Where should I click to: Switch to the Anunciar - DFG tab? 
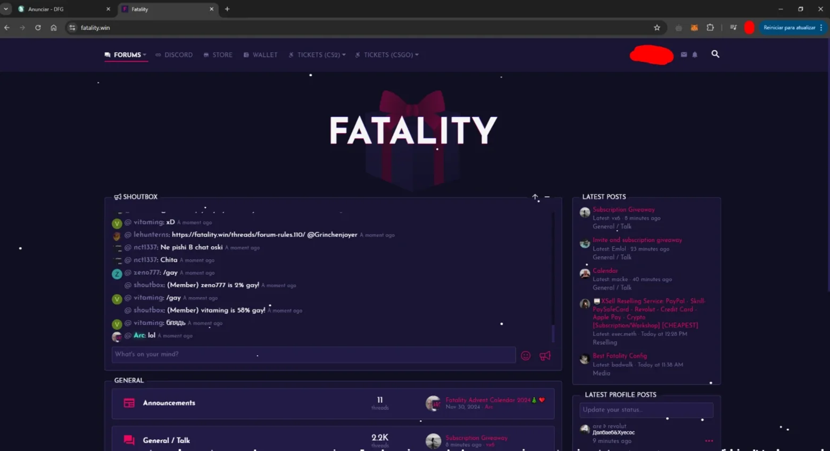point(64,9)
